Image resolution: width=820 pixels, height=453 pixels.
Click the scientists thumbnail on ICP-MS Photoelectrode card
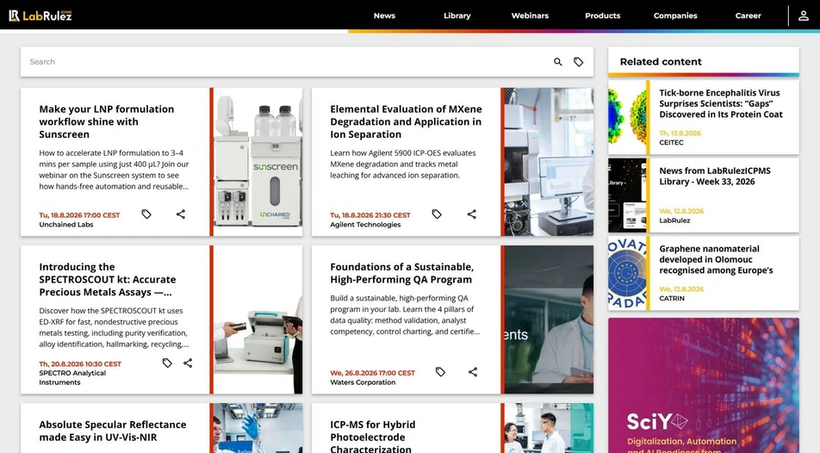(x=549, y=428)
